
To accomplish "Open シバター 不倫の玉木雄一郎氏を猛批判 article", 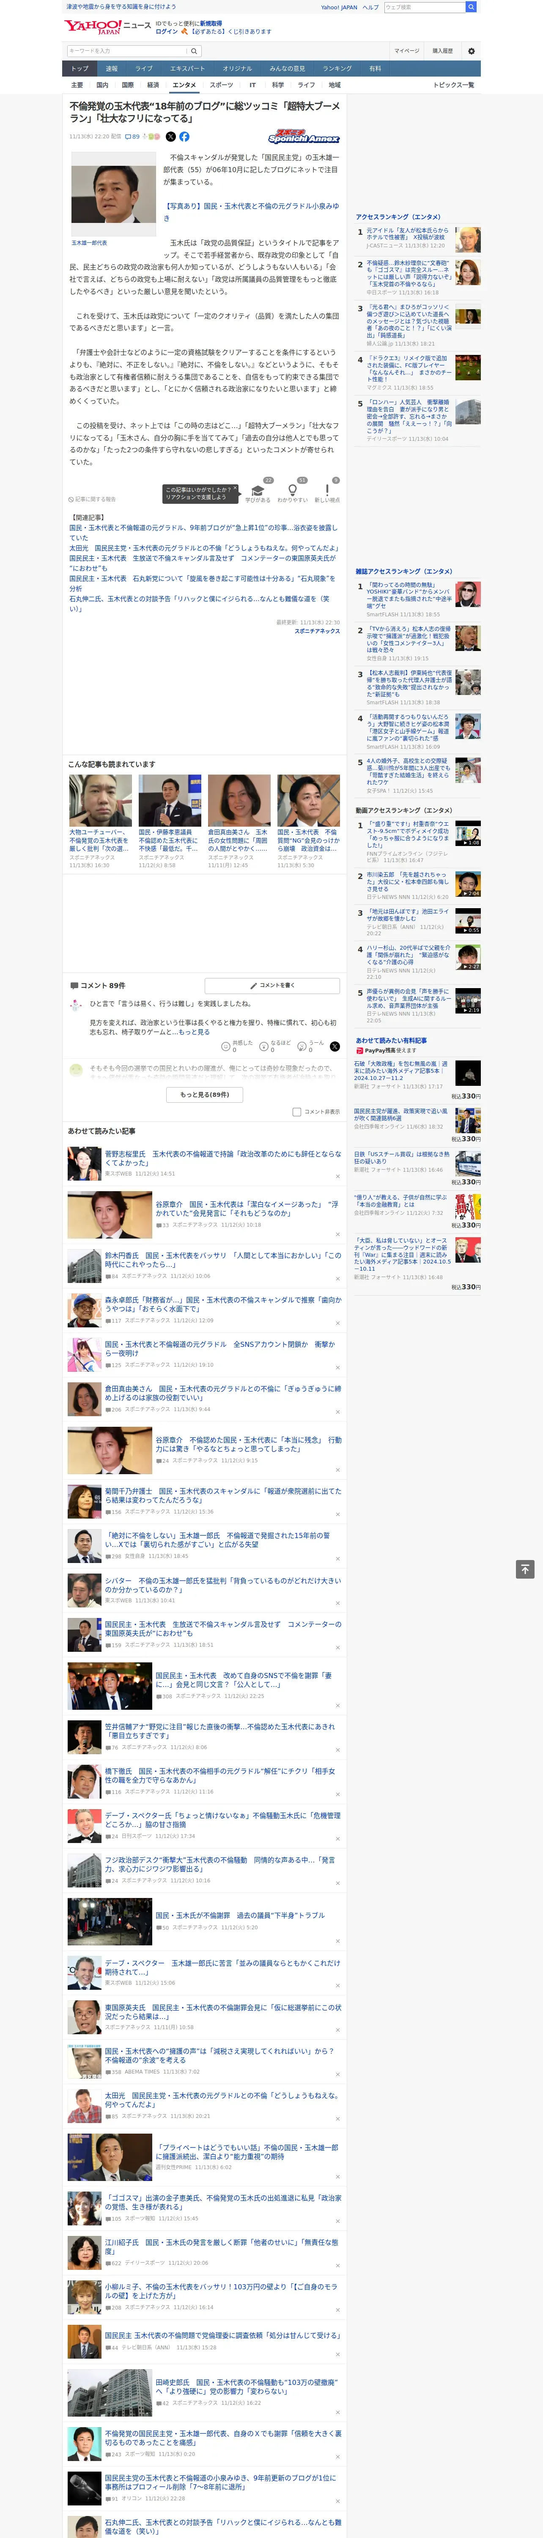I will tap(224, 1585).
